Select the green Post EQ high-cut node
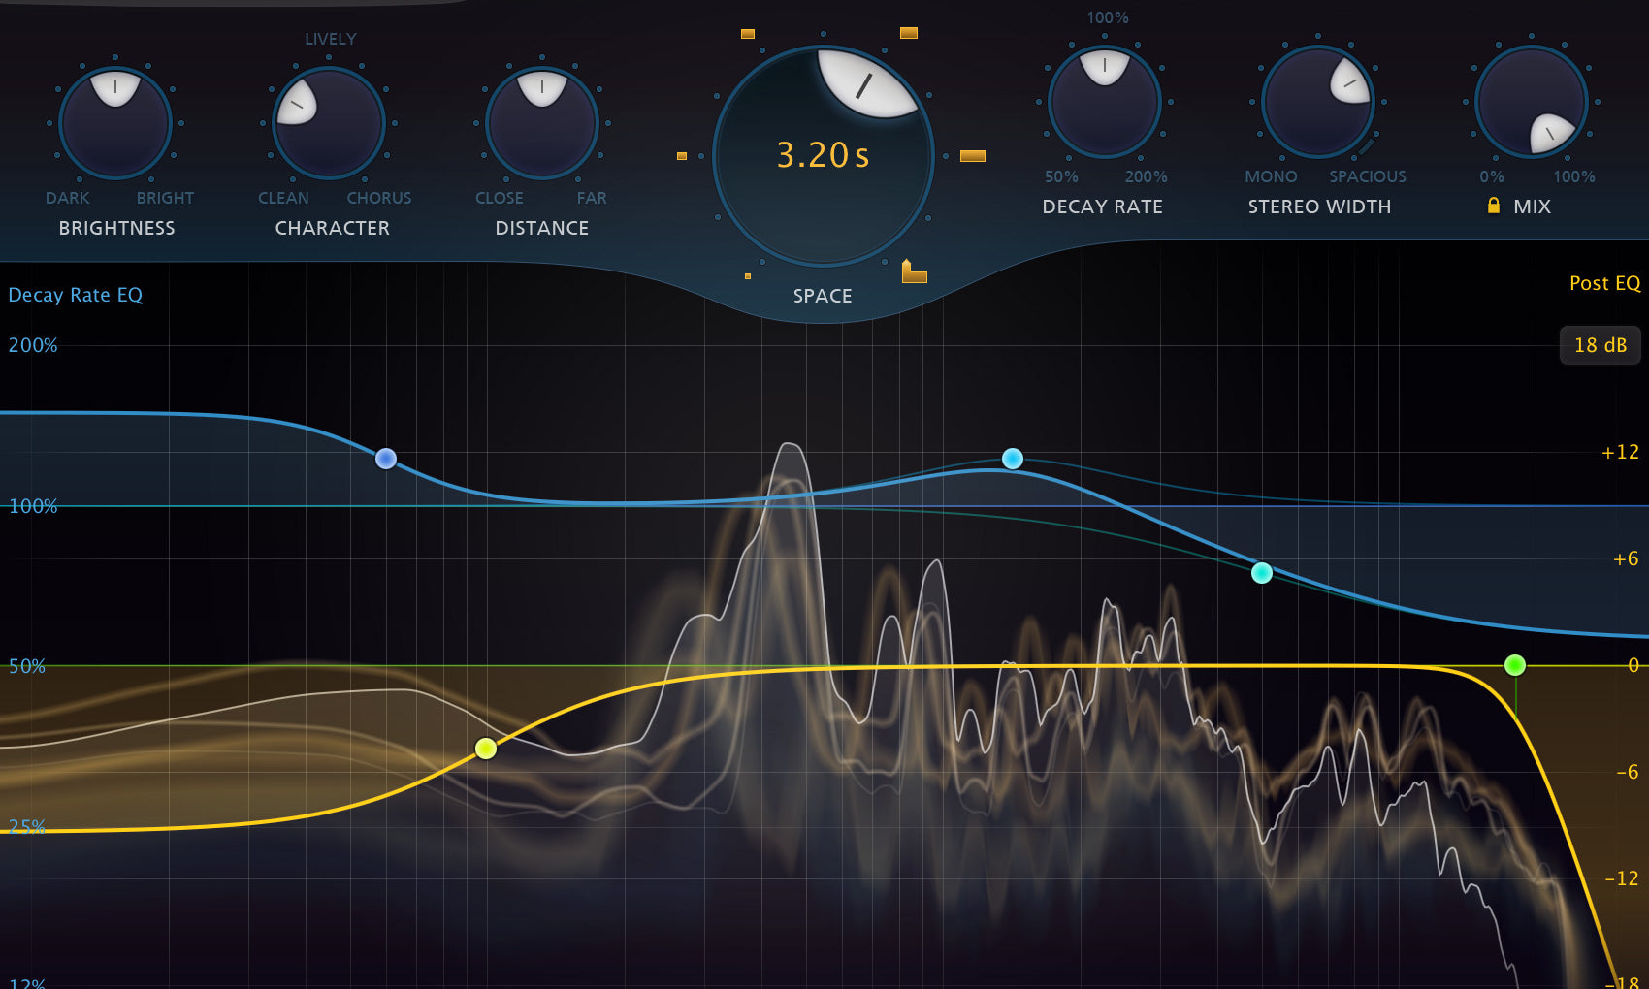Screen dimensions: 1649x989 click(1515, 665)
